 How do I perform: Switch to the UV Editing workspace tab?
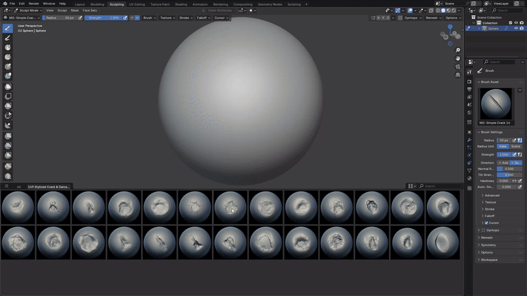(137, 4)
